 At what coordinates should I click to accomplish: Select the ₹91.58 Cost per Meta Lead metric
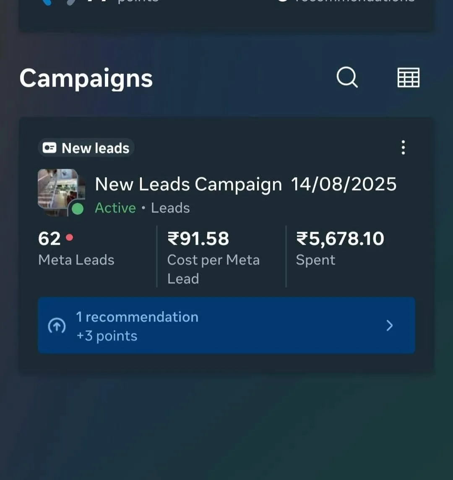pyautogui.click(x=213, y=258)
